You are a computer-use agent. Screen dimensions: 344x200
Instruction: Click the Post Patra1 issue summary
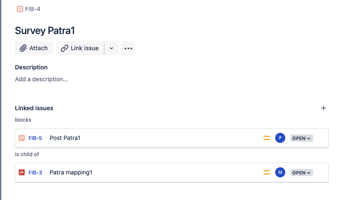click(65, 138)
